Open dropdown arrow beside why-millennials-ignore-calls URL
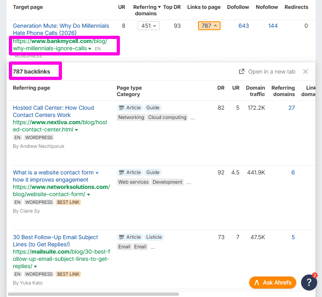Screen dimensions: 322x297 coord(90,49)
